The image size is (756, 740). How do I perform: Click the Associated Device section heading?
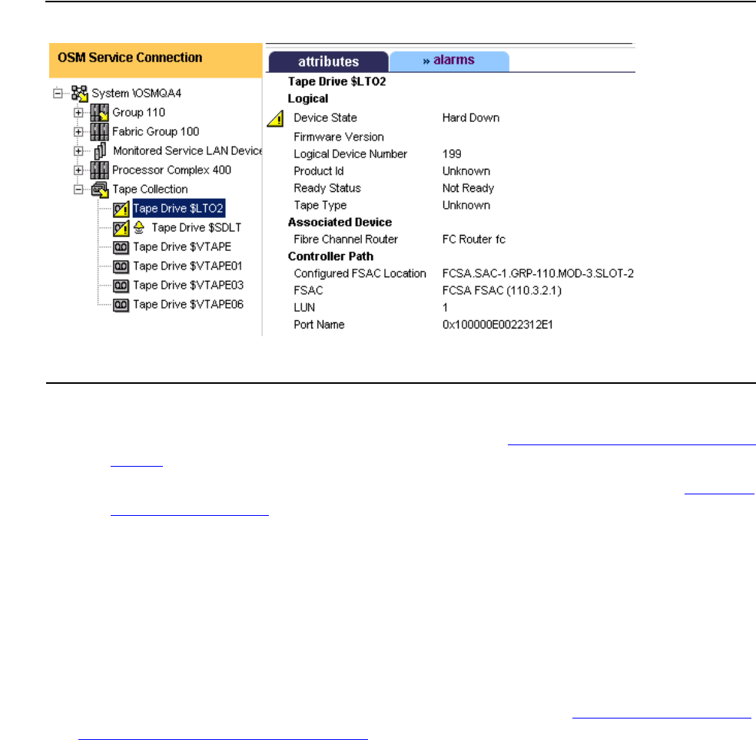[x=340, y=222]
